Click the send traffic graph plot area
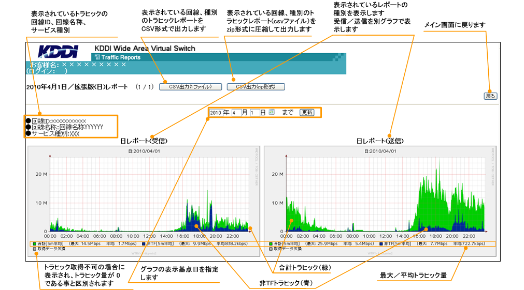 [386, 193]
